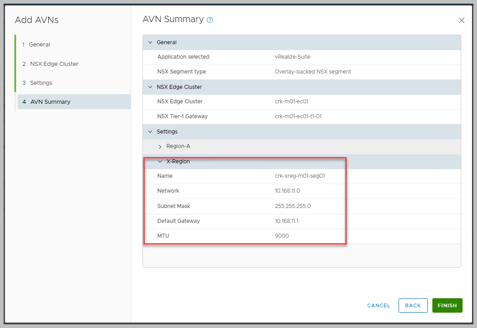477x328 pixels.
Task: Open the AVN Summary help icon
Action: [210, 20]
